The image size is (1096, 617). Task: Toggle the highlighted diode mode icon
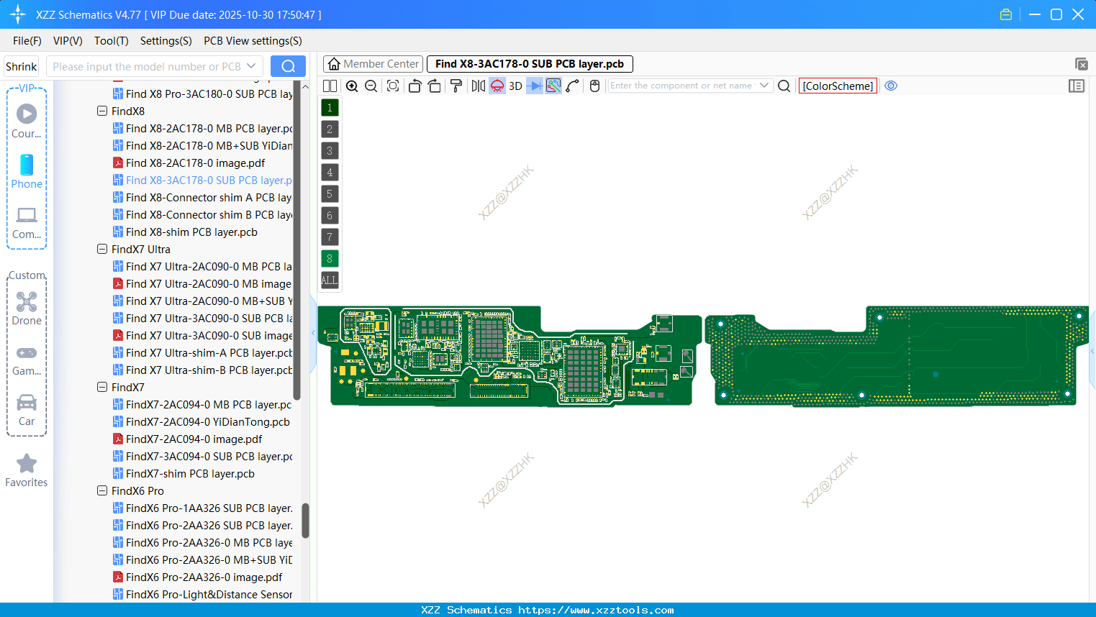533,86
